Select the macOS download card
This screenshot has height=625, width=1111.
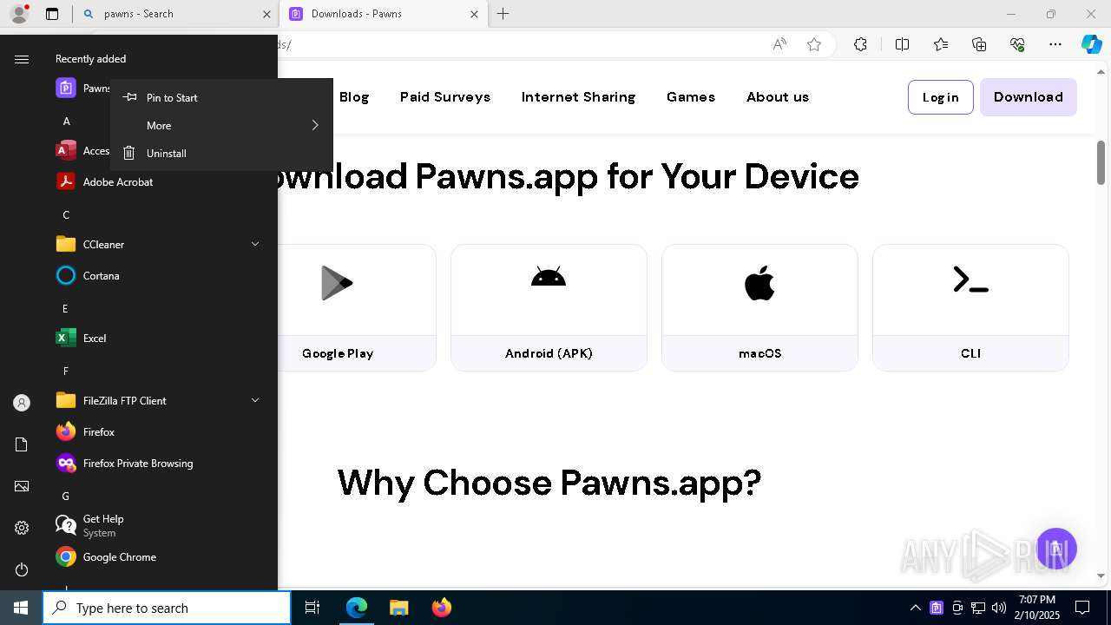[759, 308]
